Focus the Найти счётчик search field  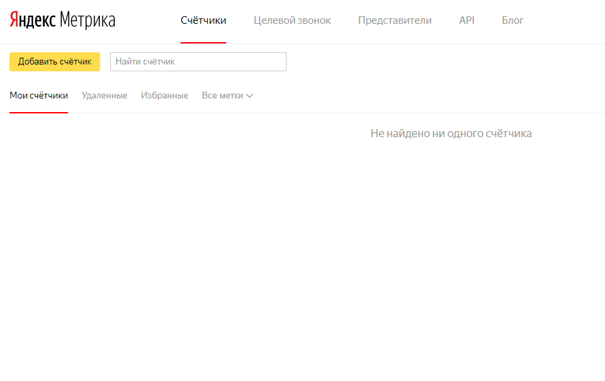coord(198,62)
